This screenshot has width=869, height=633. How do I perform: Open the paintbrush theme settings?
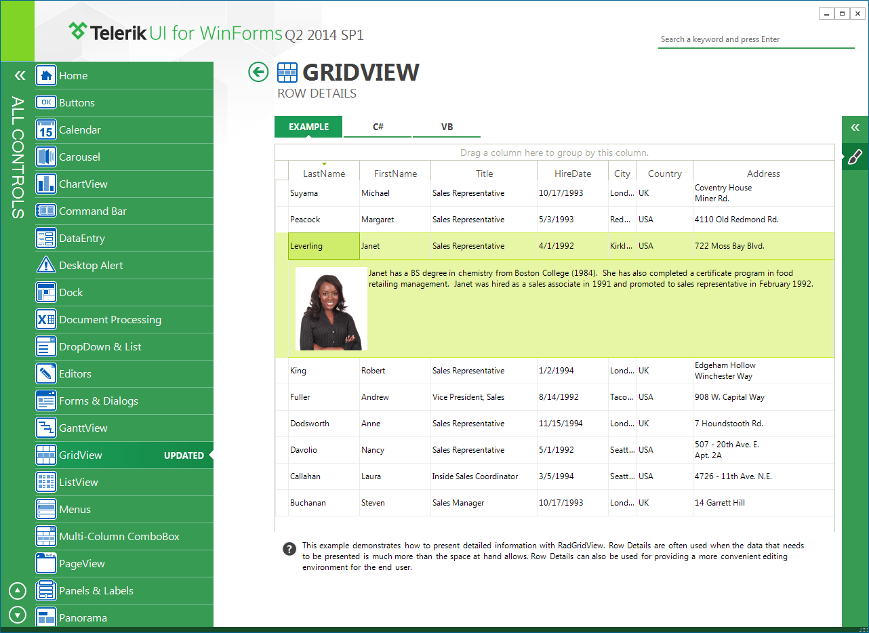855,157
